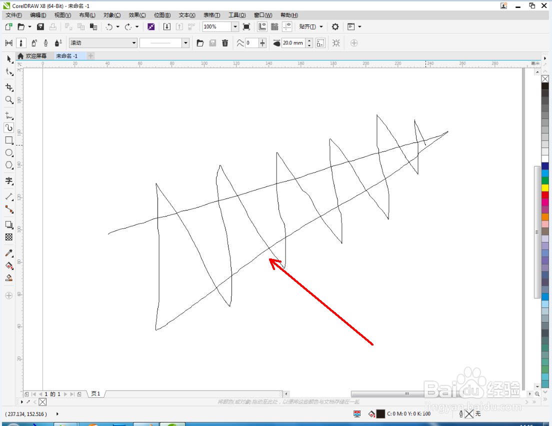Browse brush folder icon in property bar
552x426 pixels.
(200, 43)
